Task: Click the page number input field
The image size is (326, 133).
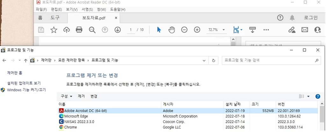Action: [x=131, y=30]
